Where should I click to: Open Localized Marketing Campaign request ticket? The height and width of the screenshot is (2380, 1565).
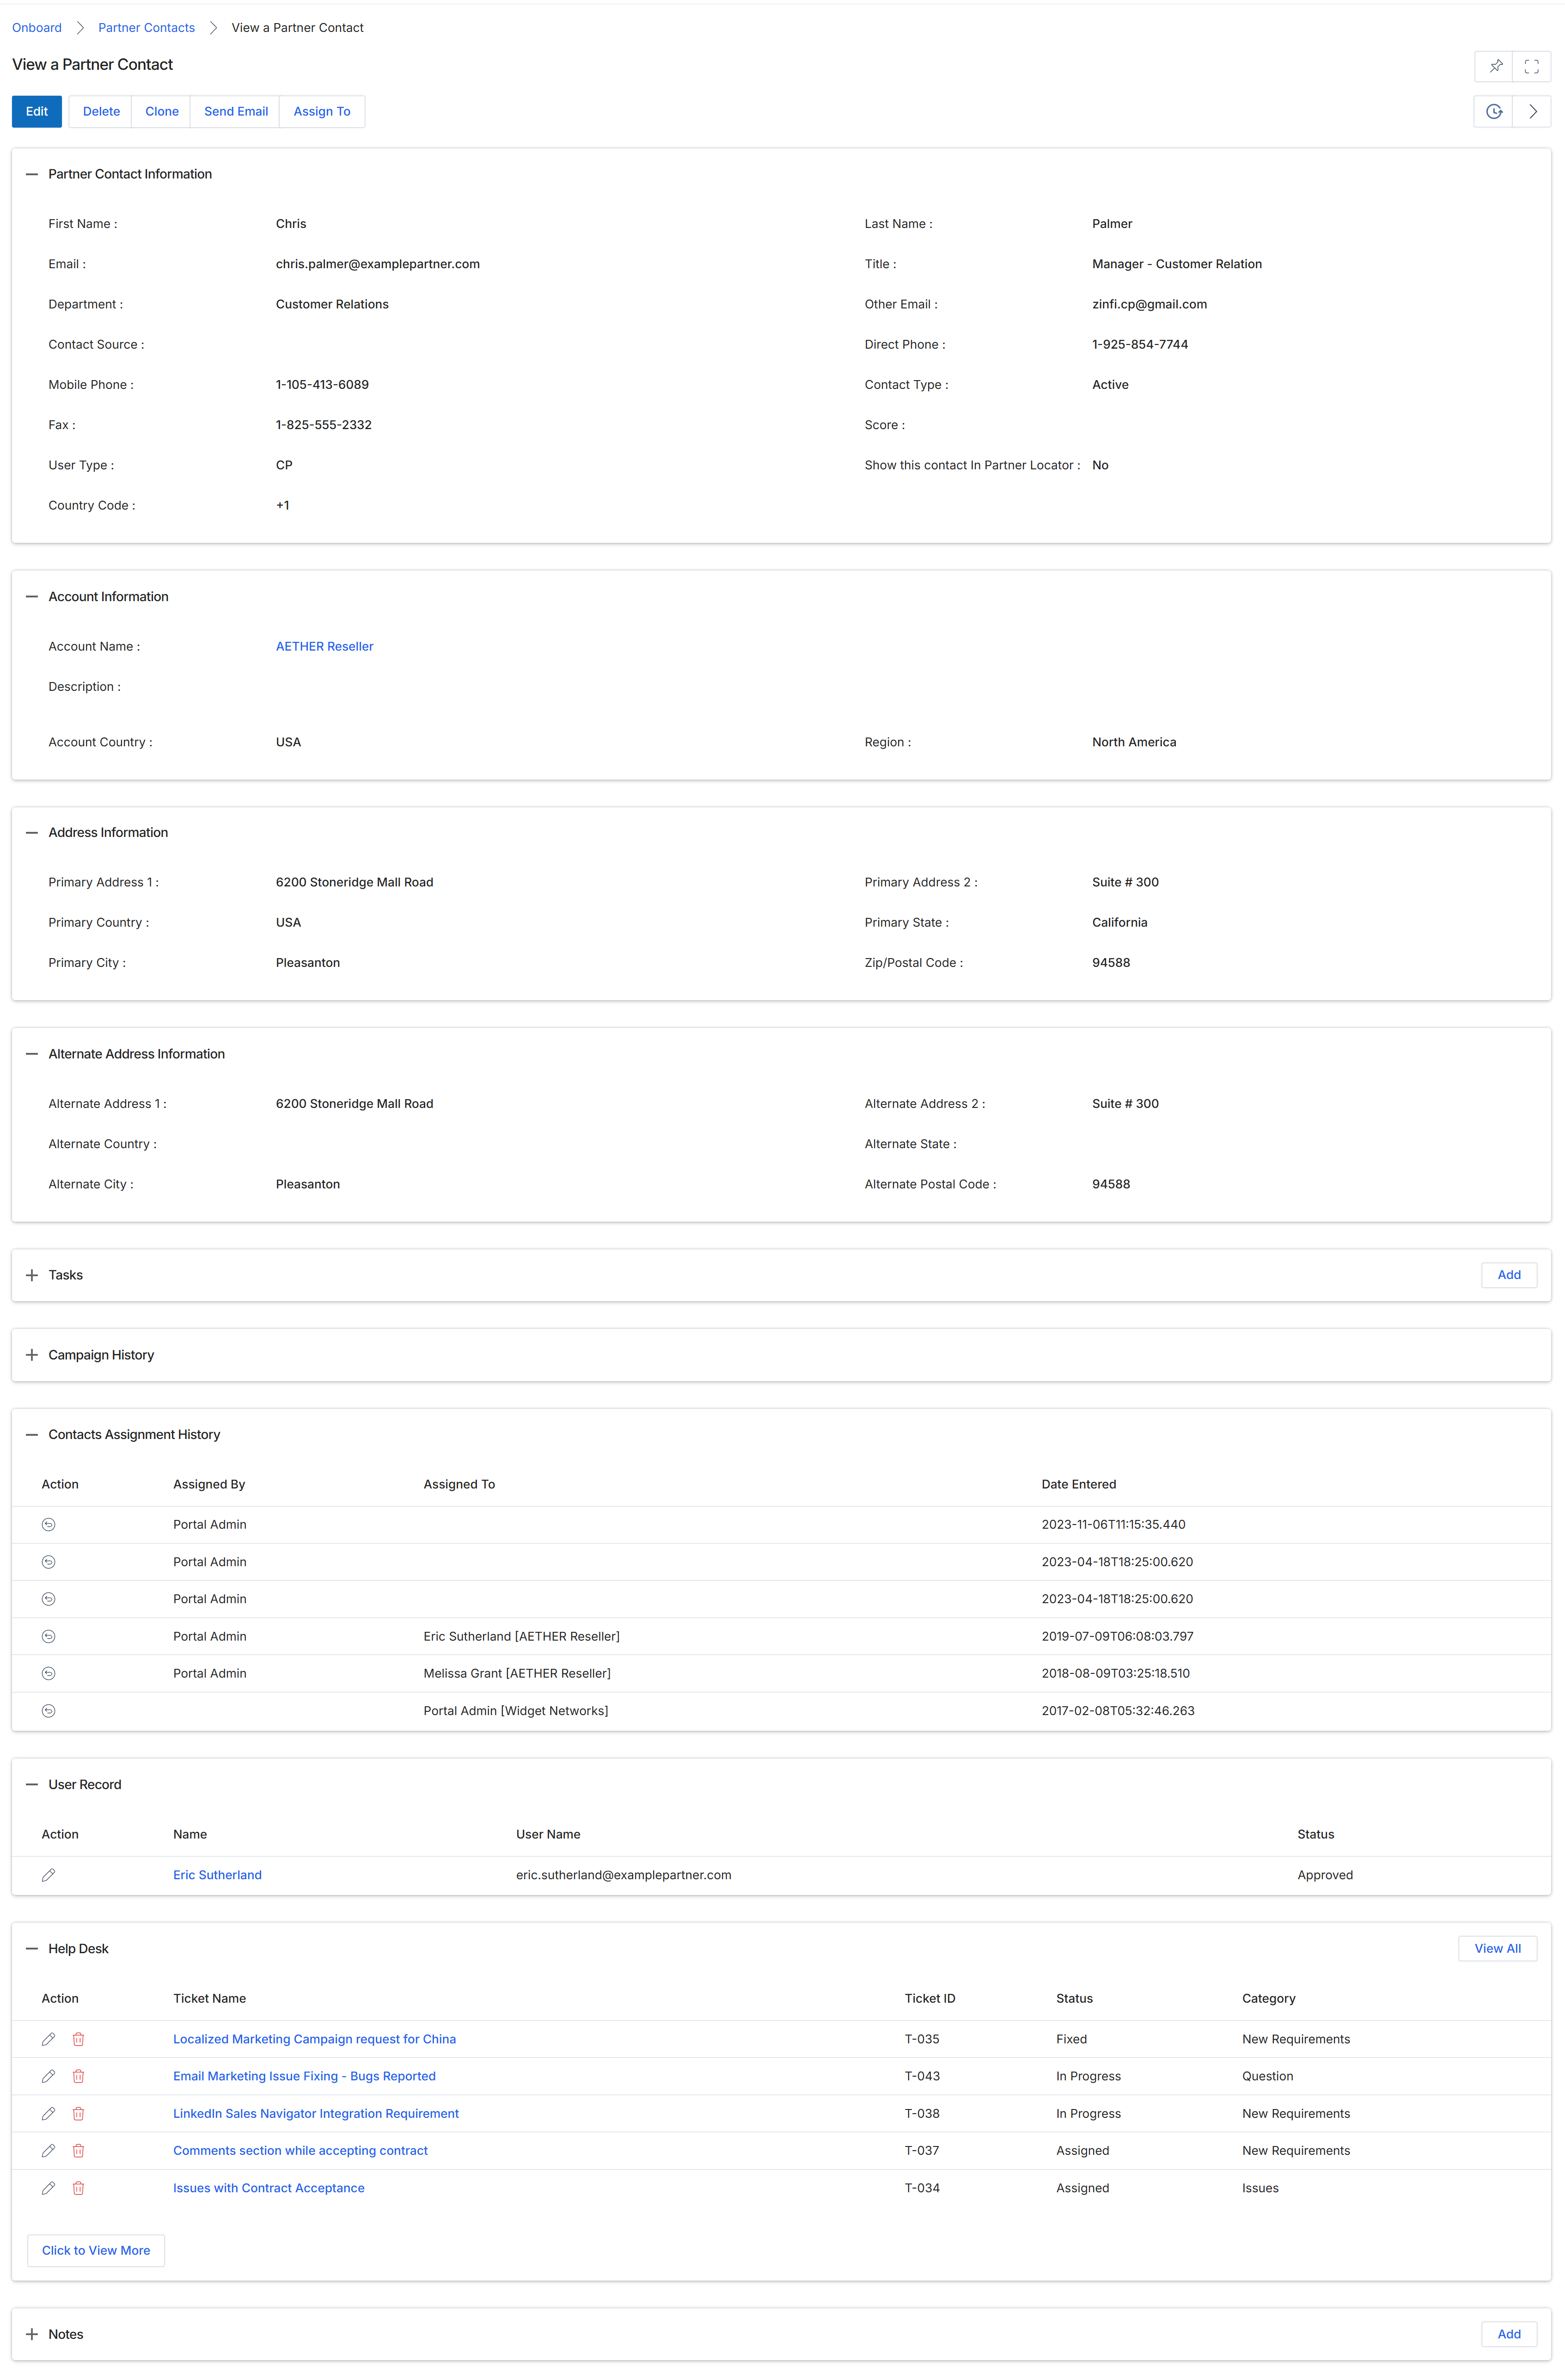point(314,2039)
